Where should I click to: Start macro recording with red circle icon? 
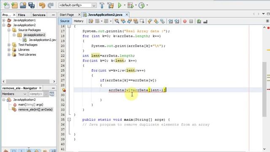pos(185,21)
